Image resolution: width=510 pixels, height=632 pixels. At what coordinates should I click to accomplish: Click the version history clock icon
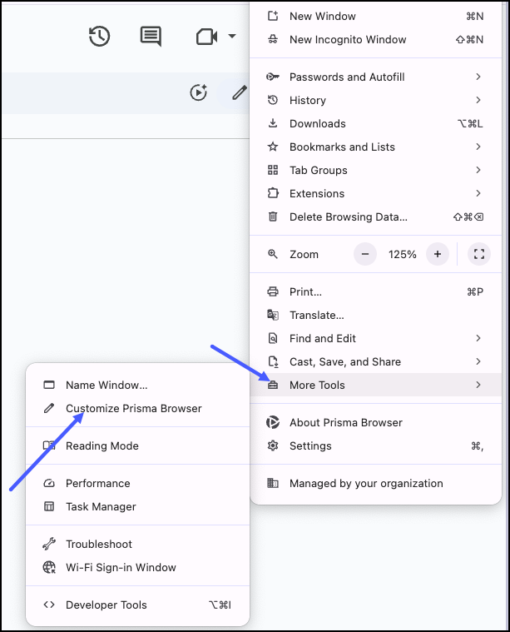tap(99, 36)
